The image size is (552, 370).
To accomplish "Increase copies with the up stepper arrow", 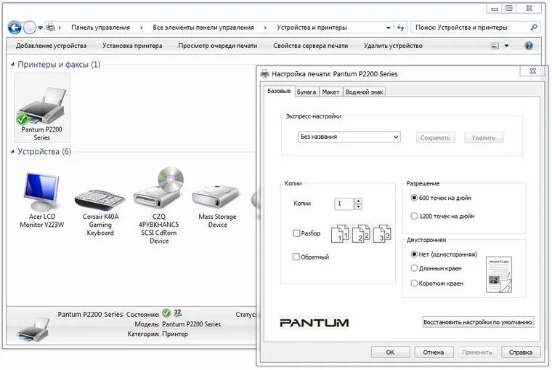I will (358, 201).
